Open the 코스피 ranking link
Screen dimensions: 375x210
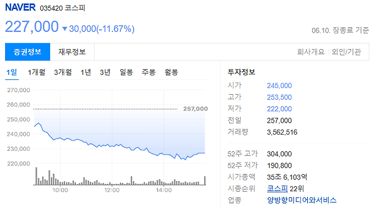click(277, 188)
